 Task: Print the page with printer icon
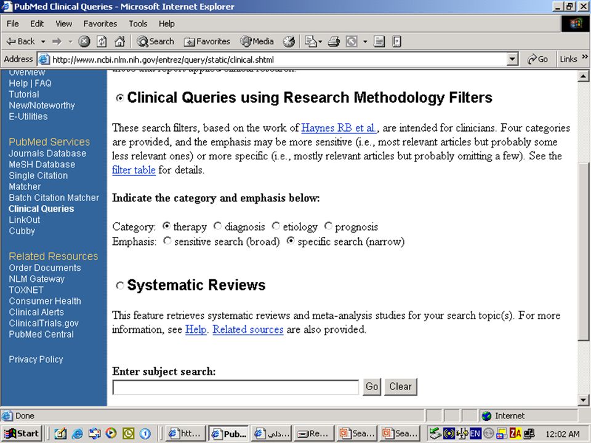coord(334,41)
